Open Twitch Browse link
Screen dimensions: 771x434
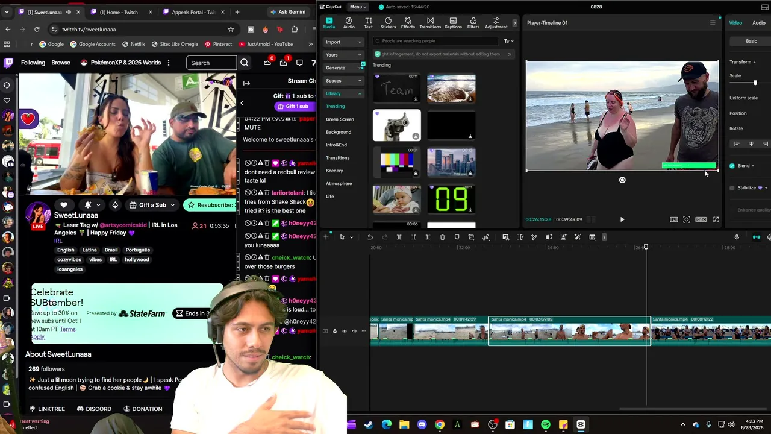pos(61,63)
